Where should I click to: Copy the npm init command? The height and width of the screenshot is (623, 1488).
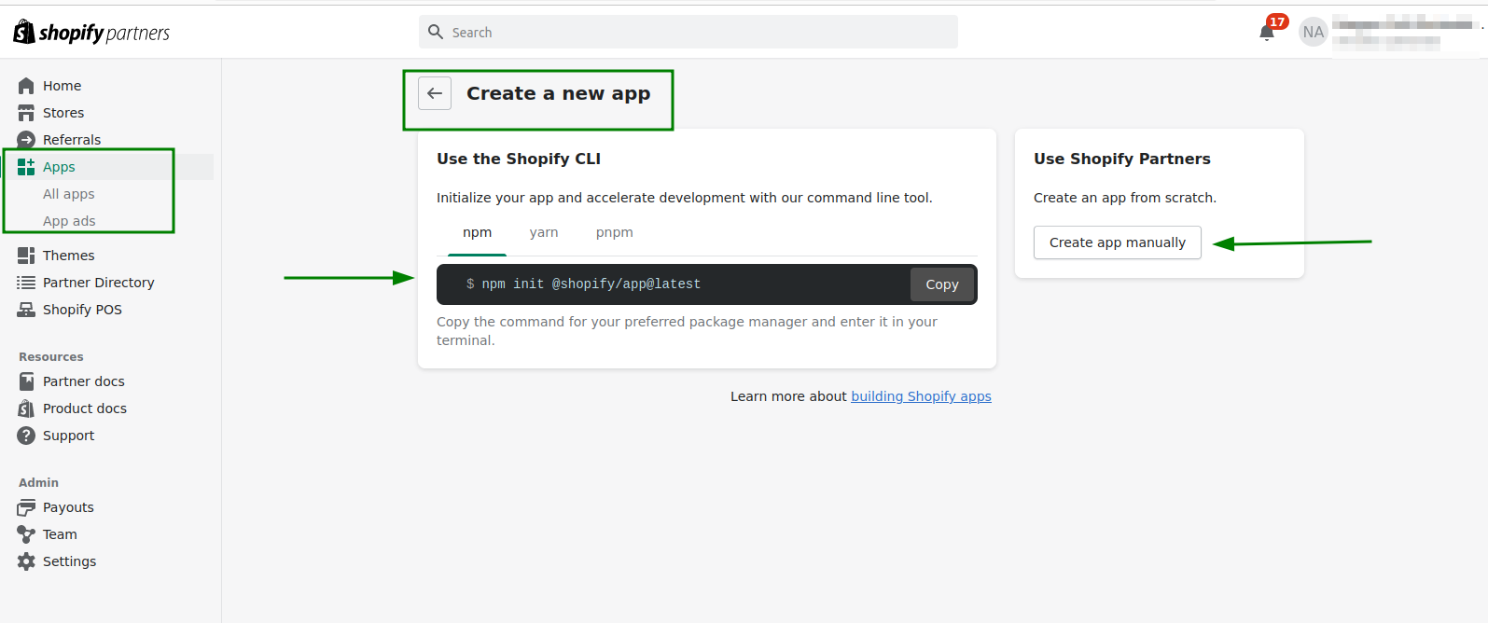(942, 284)
